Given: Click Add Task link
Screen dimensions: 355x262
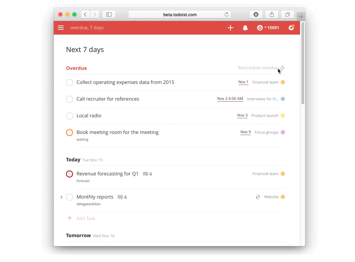Looking at the screenshot, I should click(x=86, y=218).
